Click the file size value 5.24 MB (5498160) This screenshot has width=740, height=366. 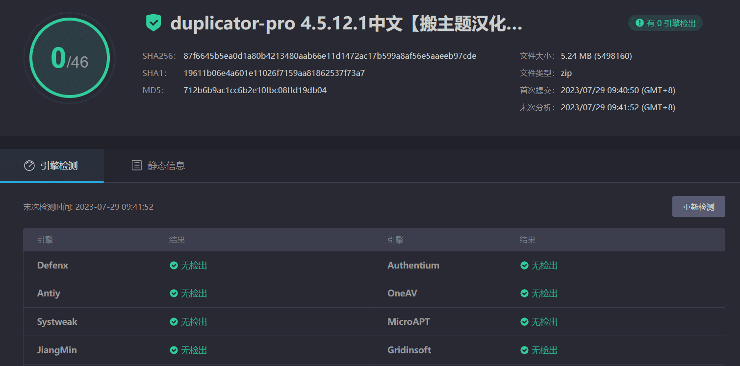[x=596, y=56]
